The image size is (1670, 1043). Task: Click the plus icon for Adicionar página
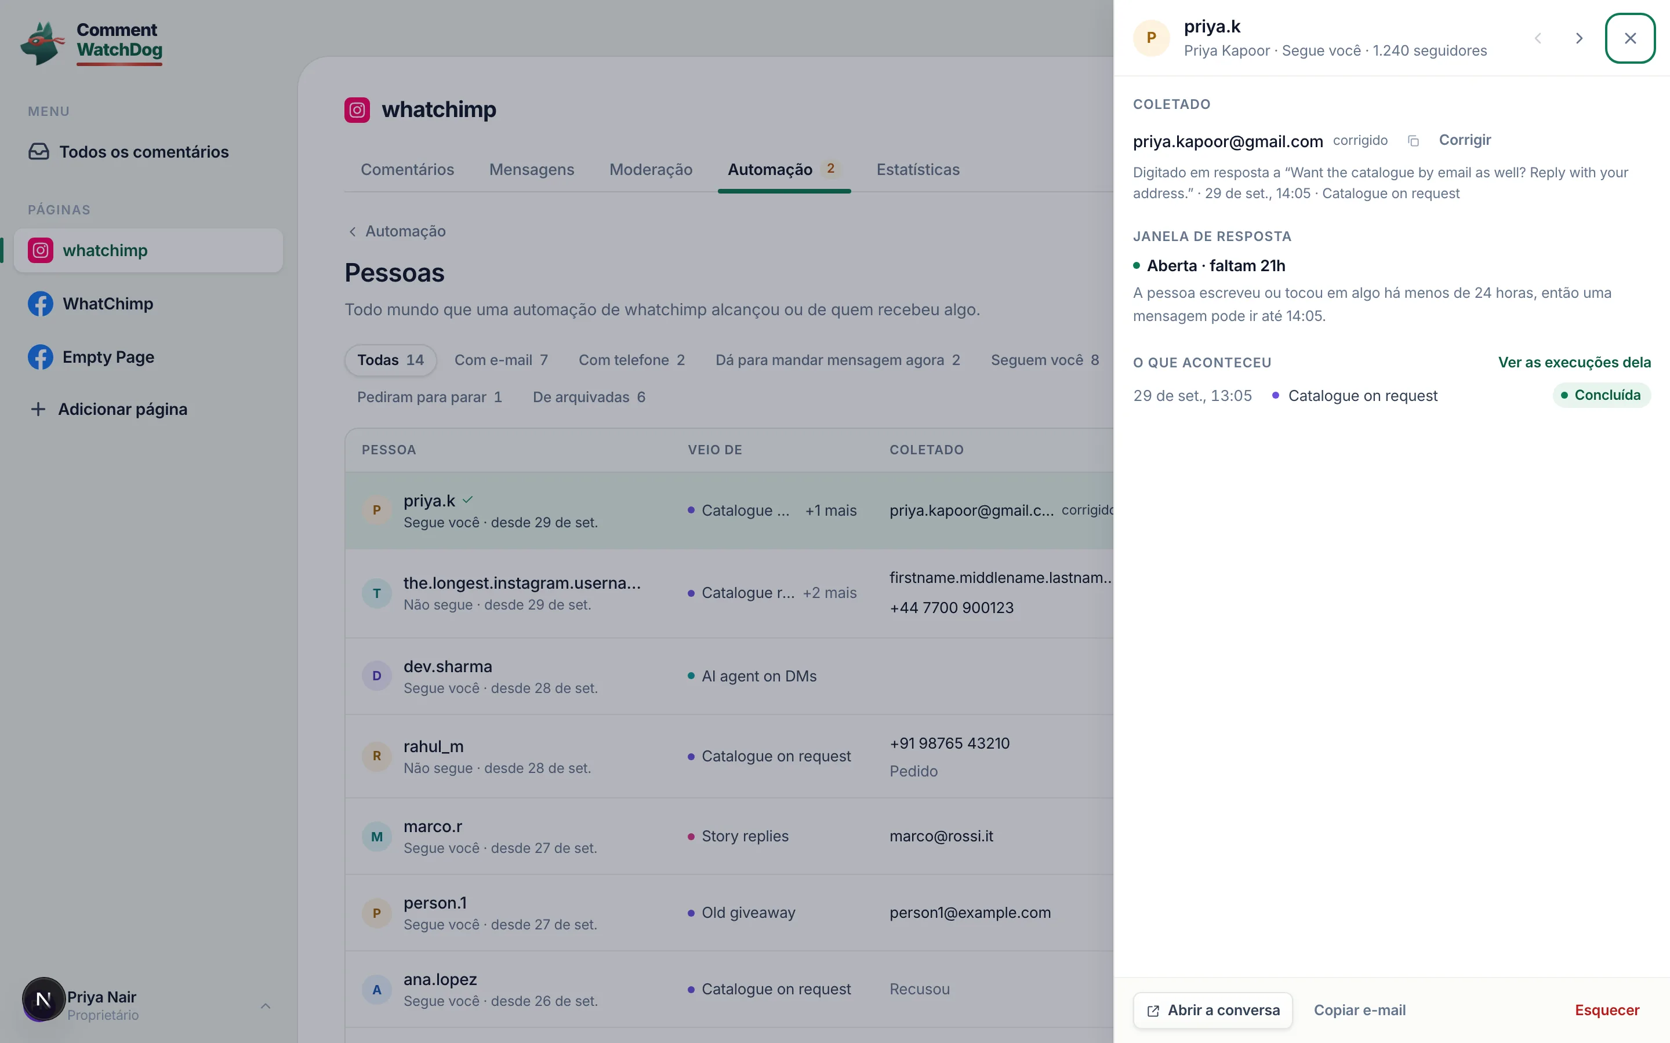click(39, 409)
